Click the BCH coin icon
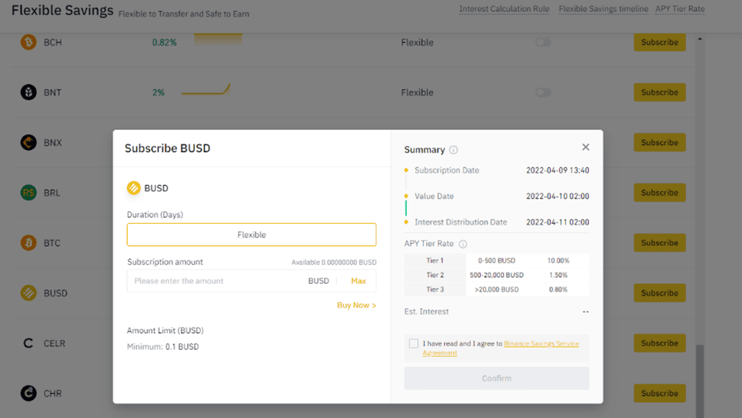 (x=28, y=43)
